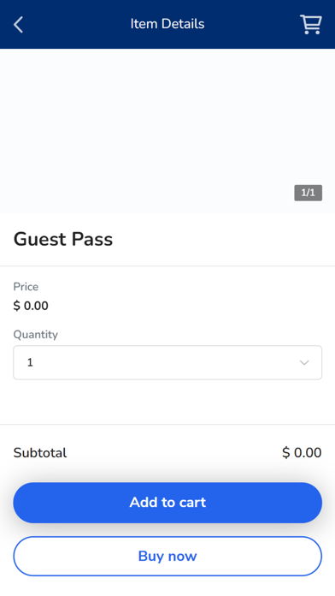Tap the blank product image area
The image size is (335, 596).
167,131
